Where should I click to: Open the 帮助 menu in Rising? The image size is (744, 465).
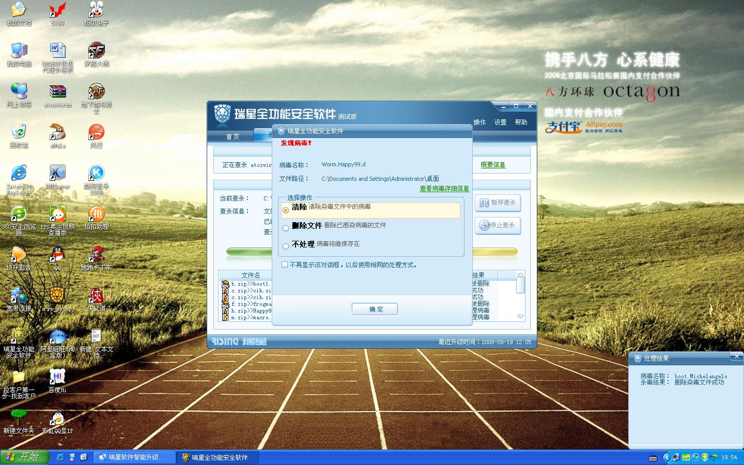[x=521, y=122]
